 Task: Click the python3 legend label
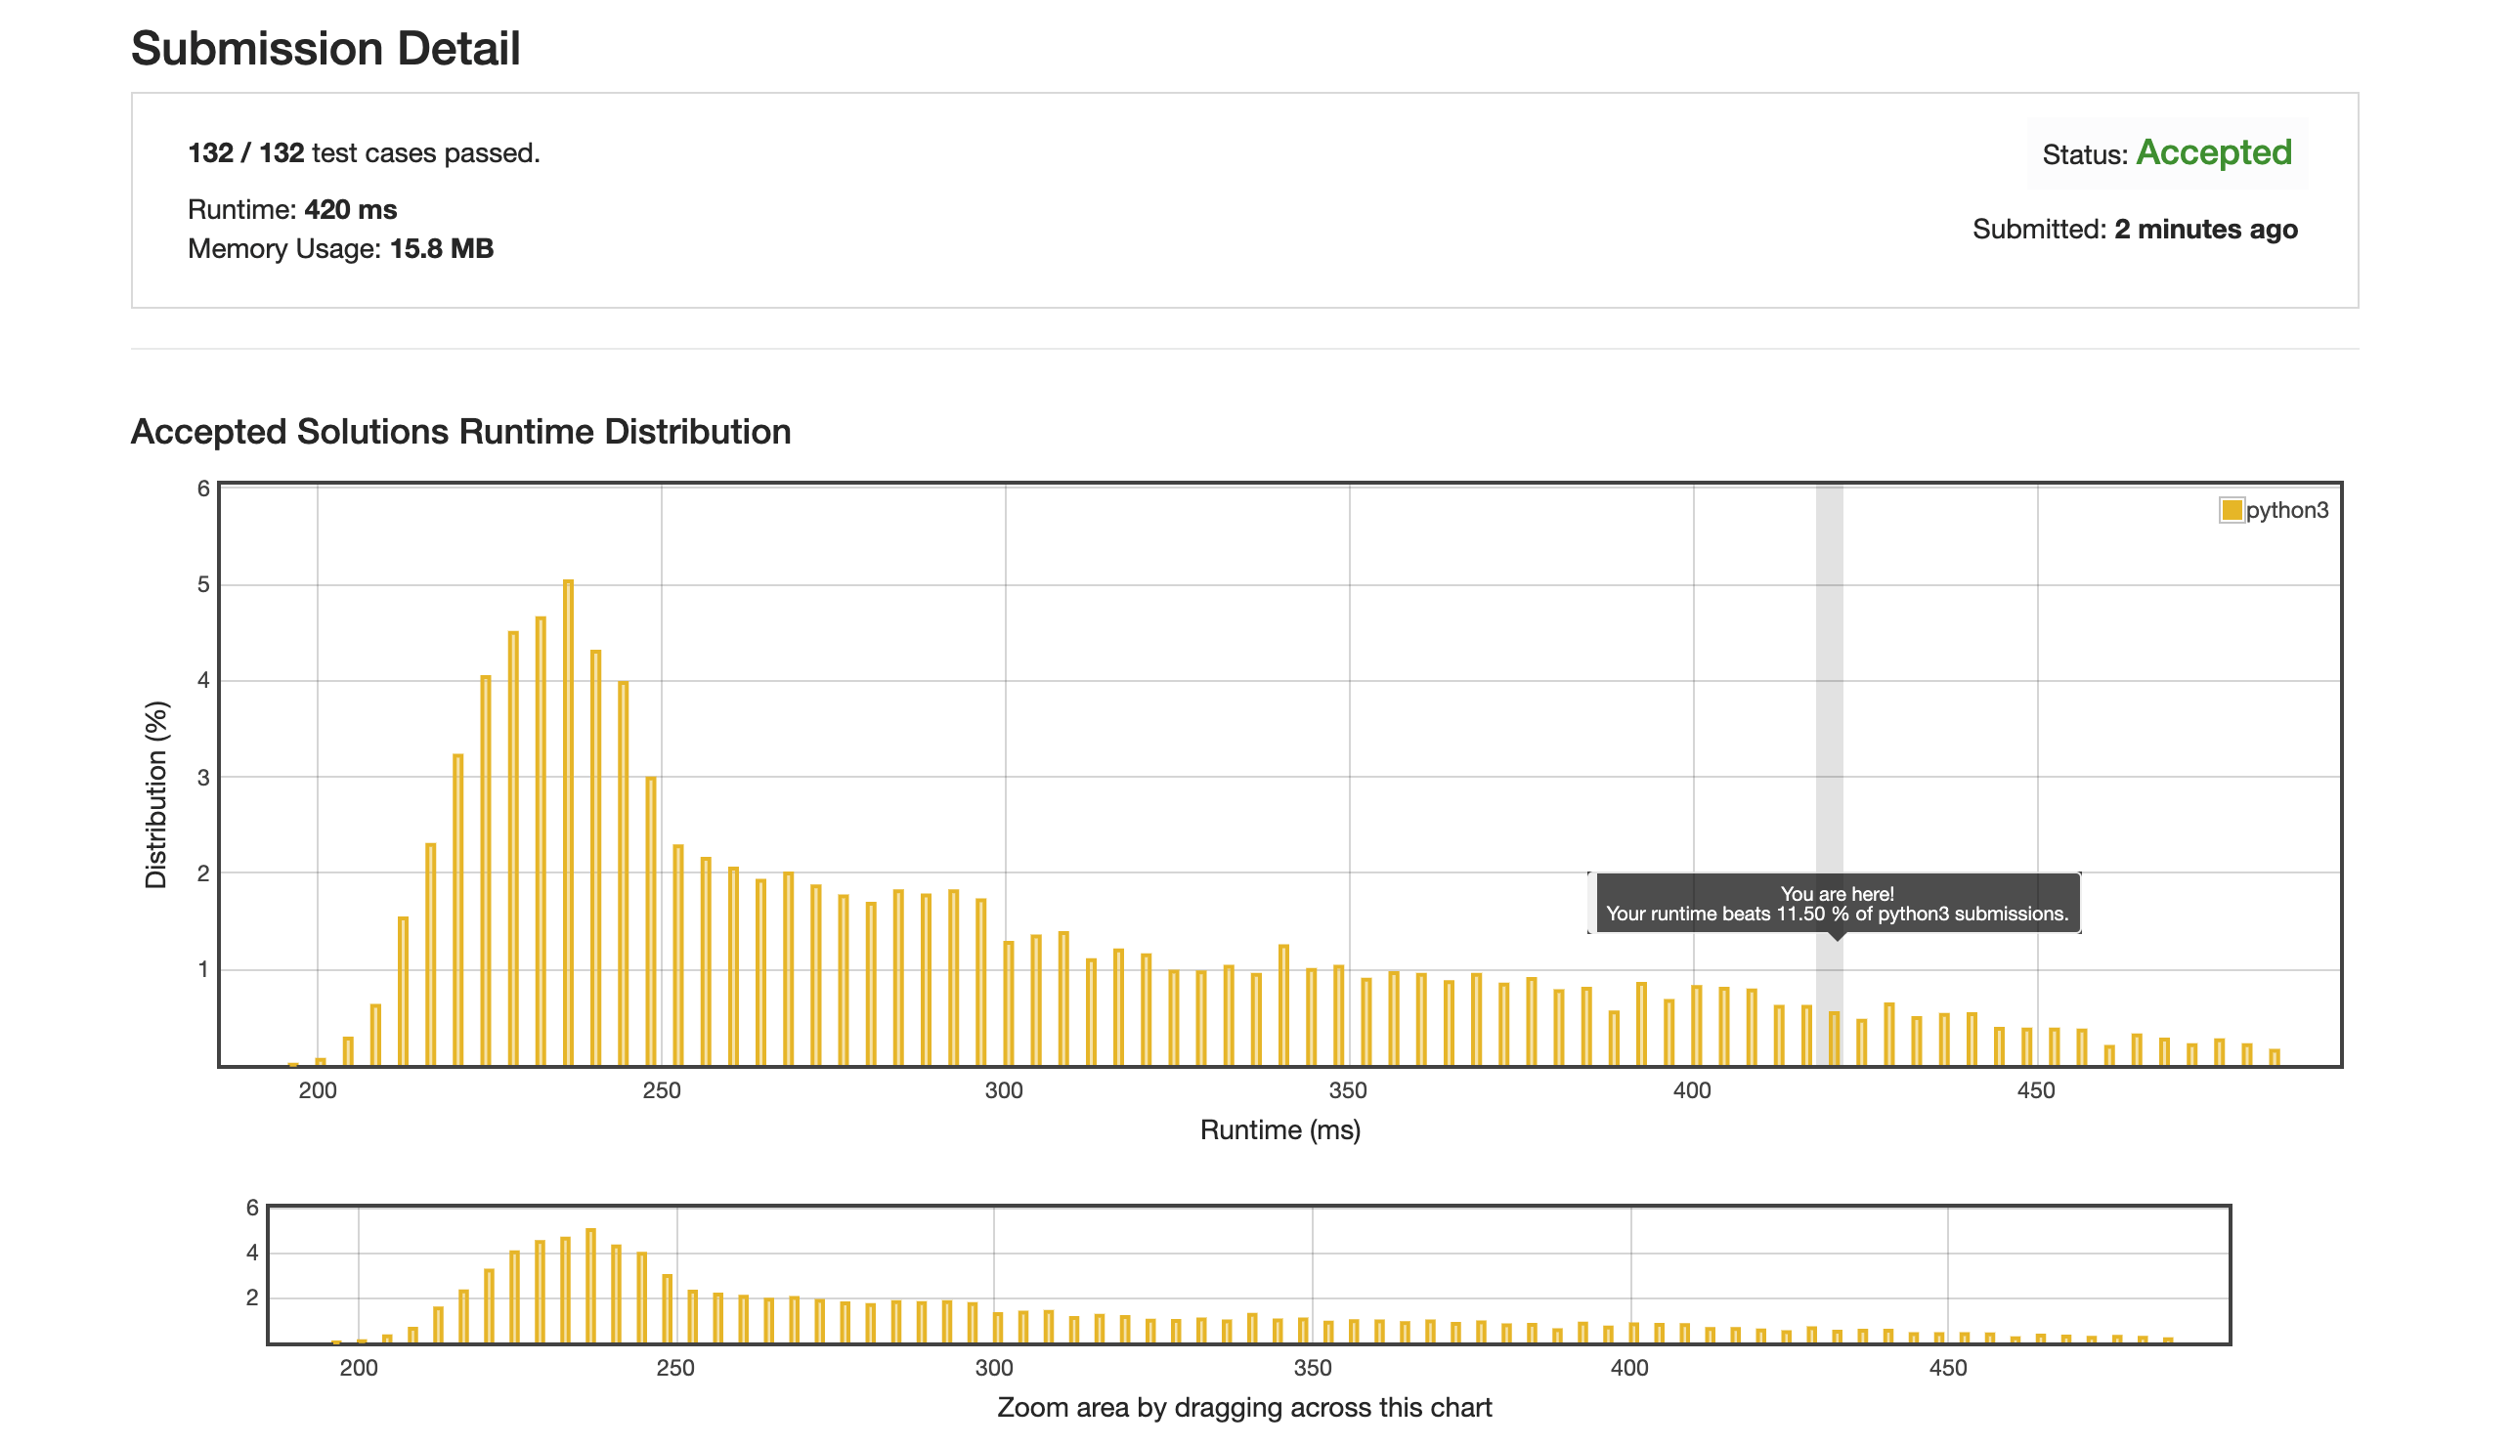tap(2285, 510)
